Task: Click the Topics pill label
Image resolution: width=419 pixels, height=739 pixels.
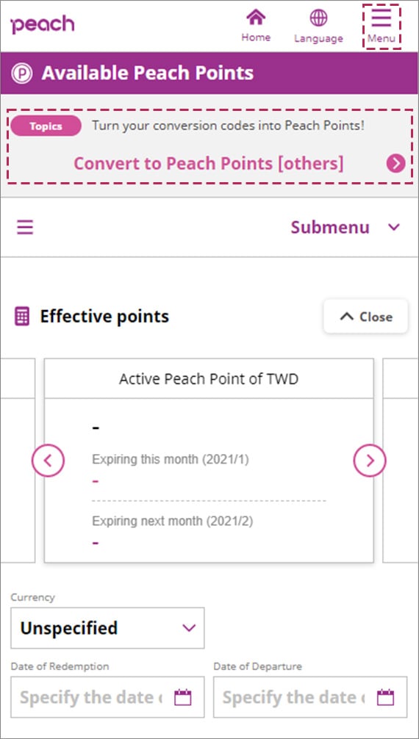Action: click(46, 126)
